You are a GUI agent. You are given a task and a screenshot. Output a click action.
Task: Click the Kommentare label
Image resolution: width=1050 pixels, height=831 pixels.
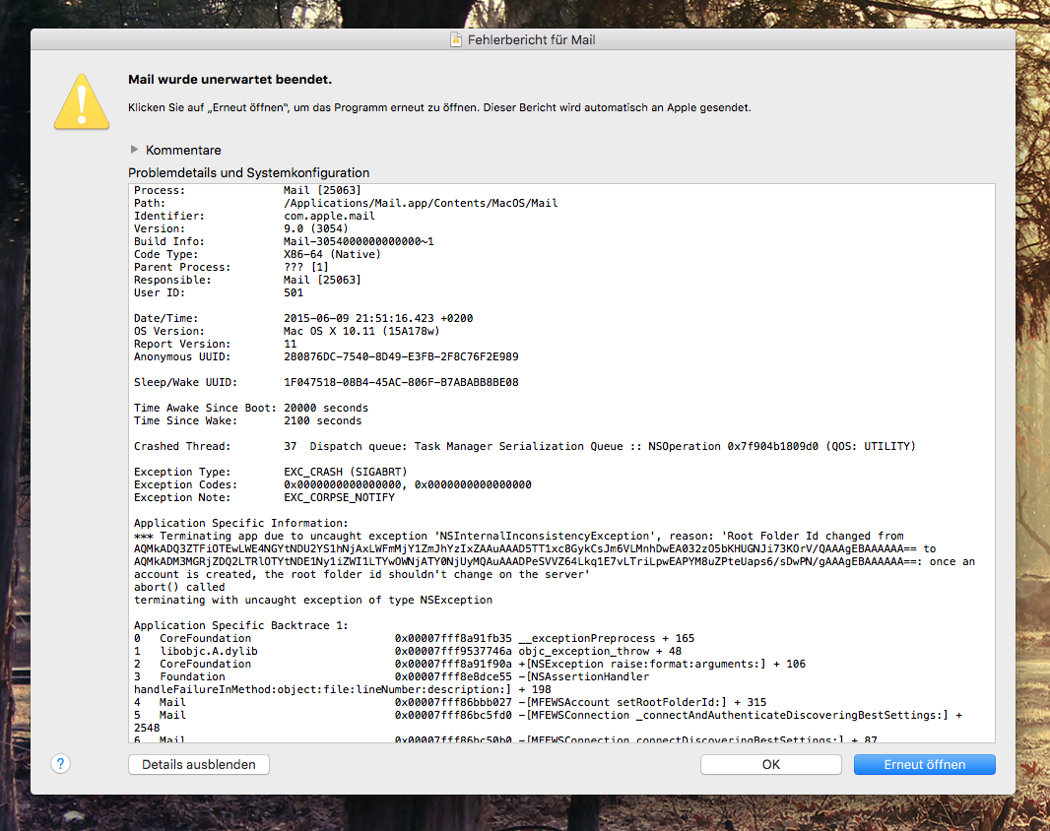(x=183, y=150)
